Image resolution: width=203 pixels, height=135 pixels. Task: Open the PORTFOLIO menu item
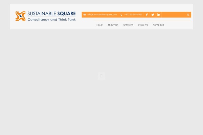tap(158, 25)
